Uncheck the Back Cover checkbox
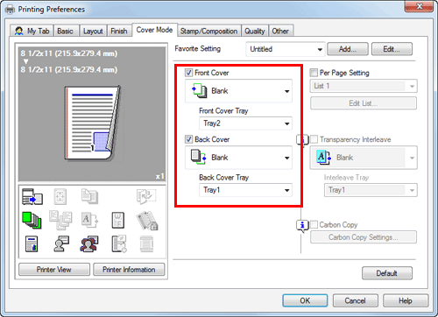438x317 pixels. 189,139
